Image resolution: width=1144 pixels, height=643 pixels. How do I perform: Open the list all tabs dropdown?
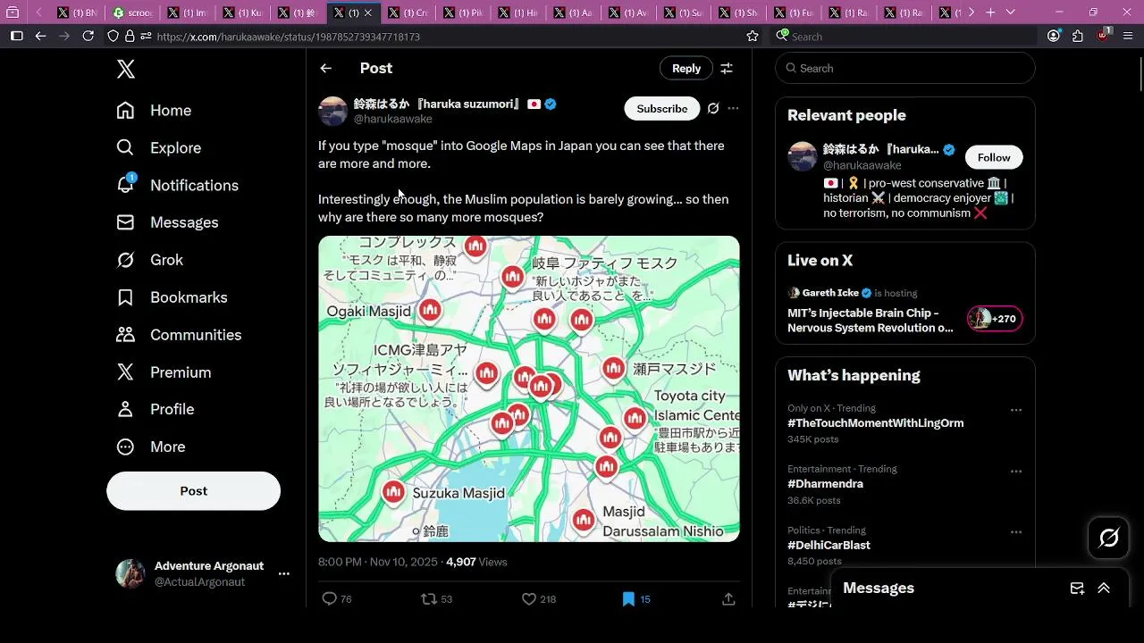coord(1011,13)
